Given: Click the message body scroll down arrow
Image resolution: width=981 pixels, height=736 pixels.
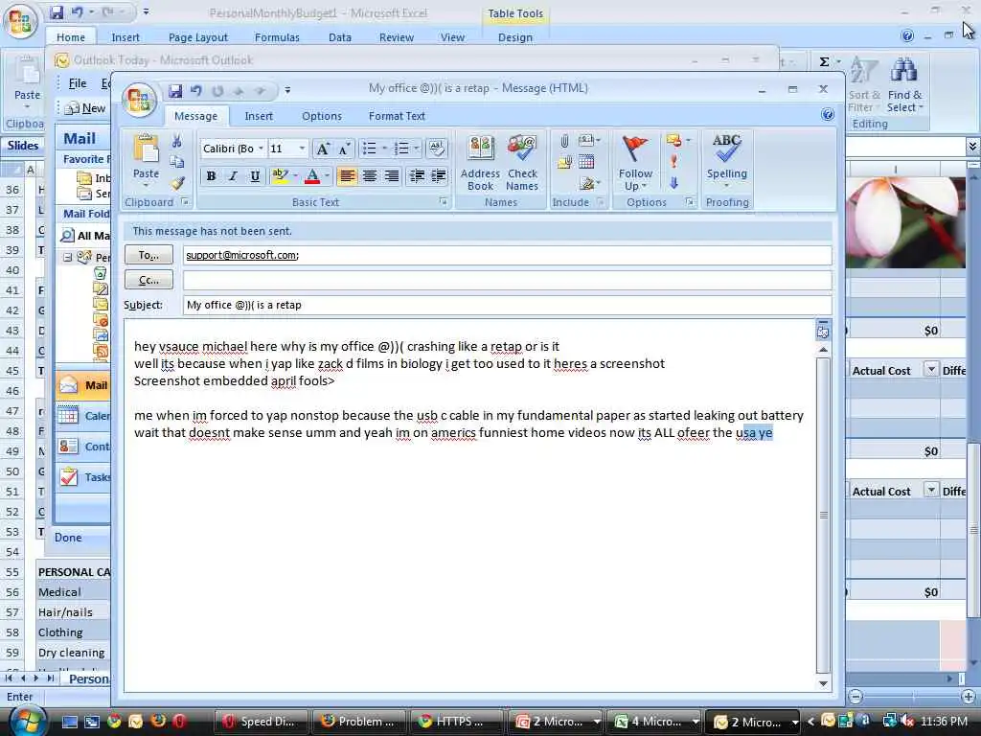Looking at the screenshot, I should point(823,683).
